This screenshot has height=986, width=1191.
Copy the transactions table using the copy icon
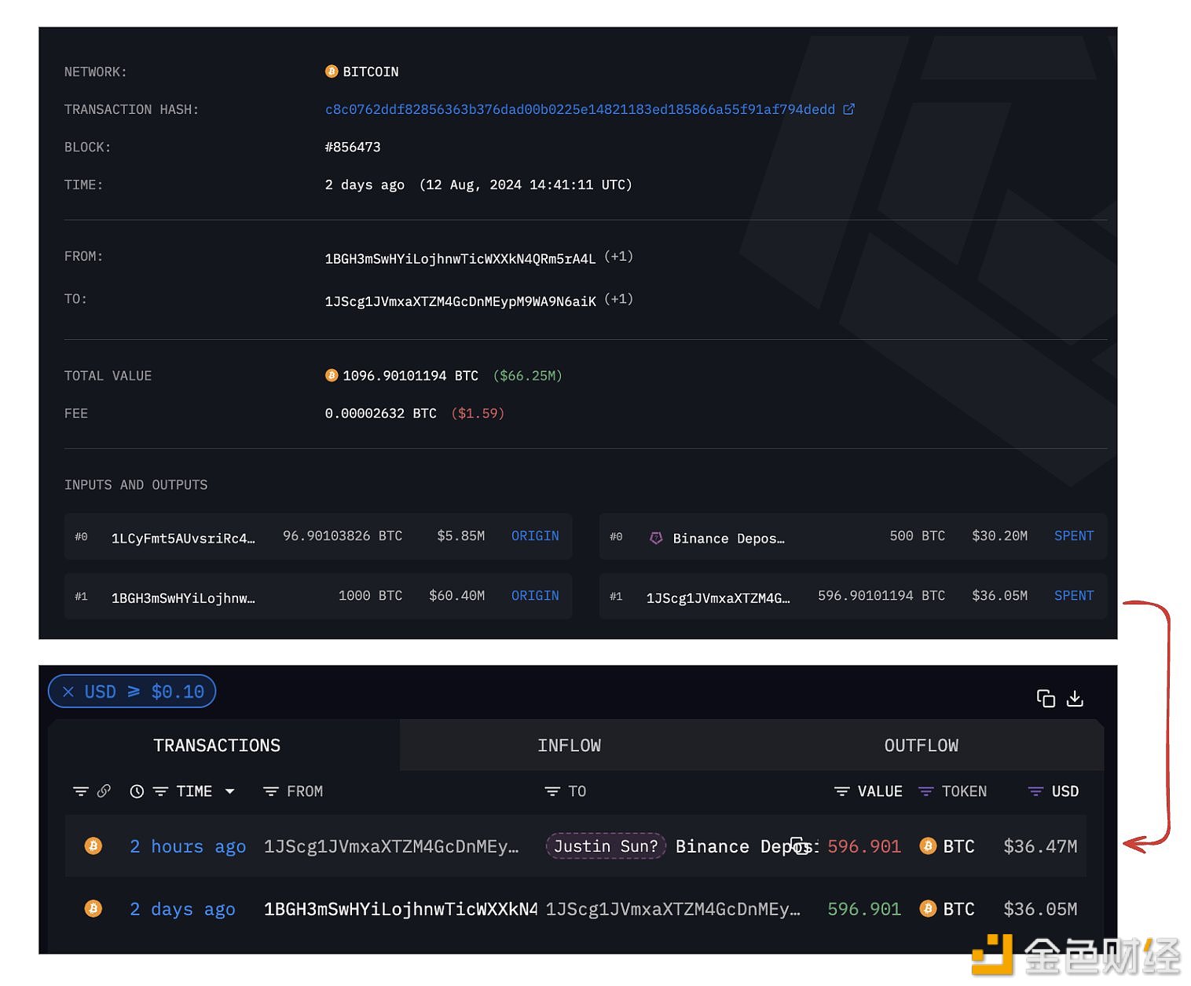pos(1046,698)
